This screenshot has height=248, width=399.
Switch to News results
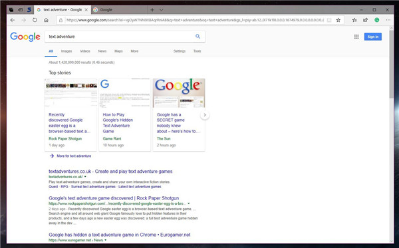[x=102, y=51]
